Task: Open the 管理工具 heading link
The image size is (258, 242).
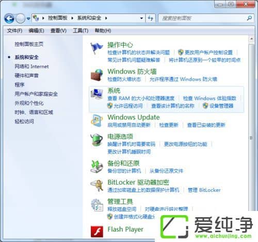Action: pyautogui.click(x=120, y=201)
